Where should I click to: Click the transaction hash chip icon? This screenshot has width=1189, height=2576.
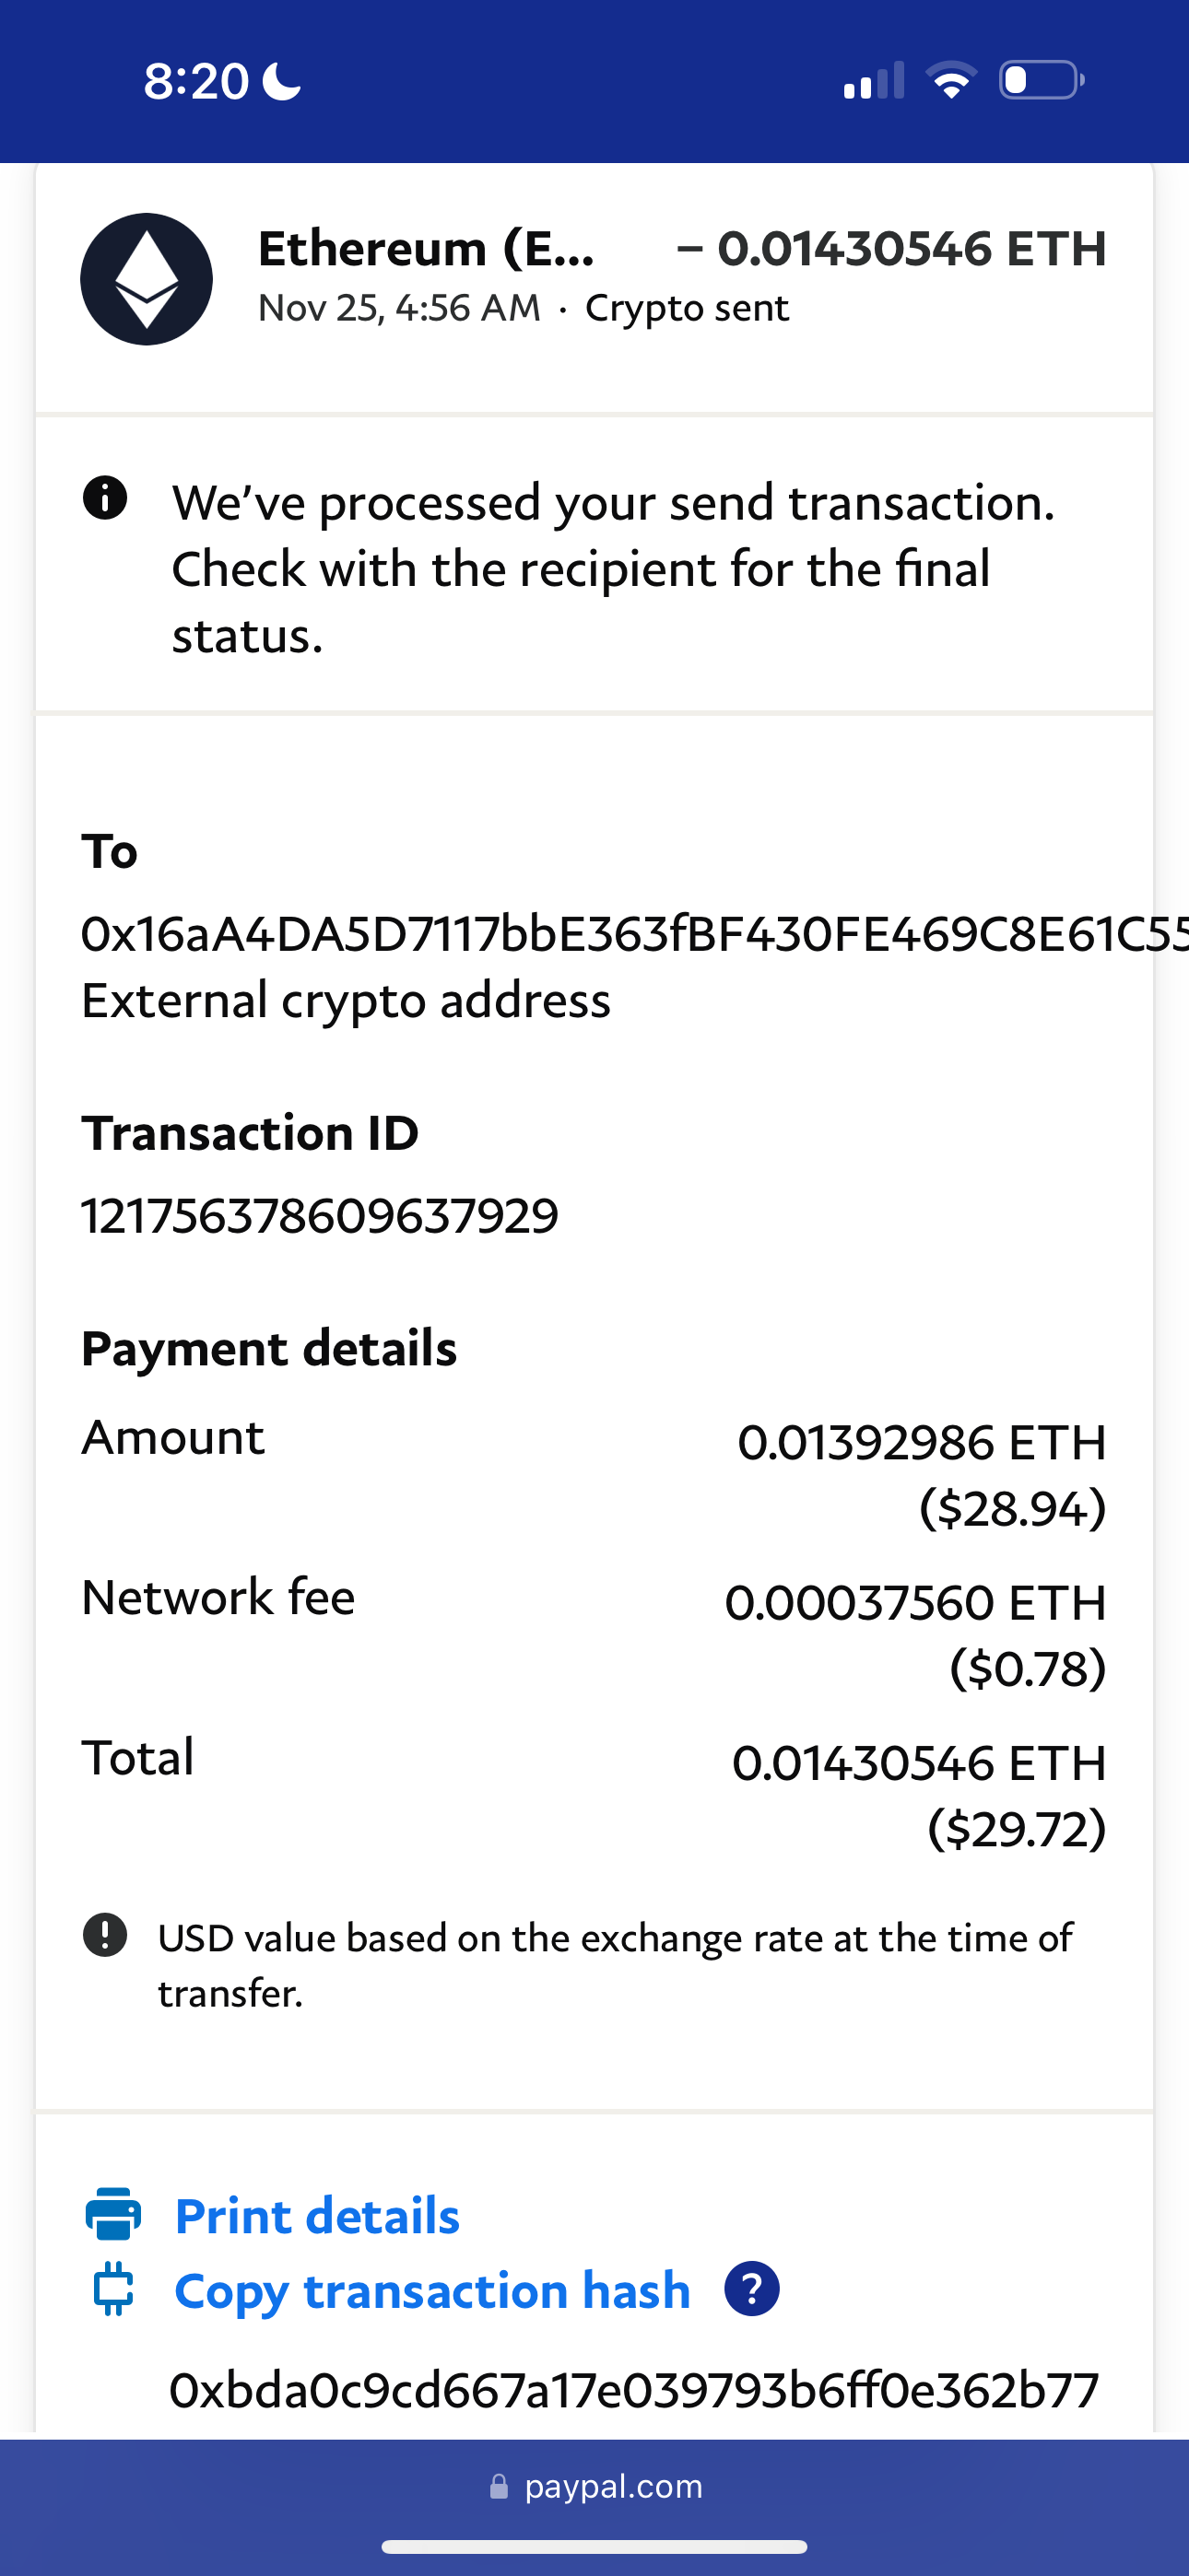[113, 2289]
